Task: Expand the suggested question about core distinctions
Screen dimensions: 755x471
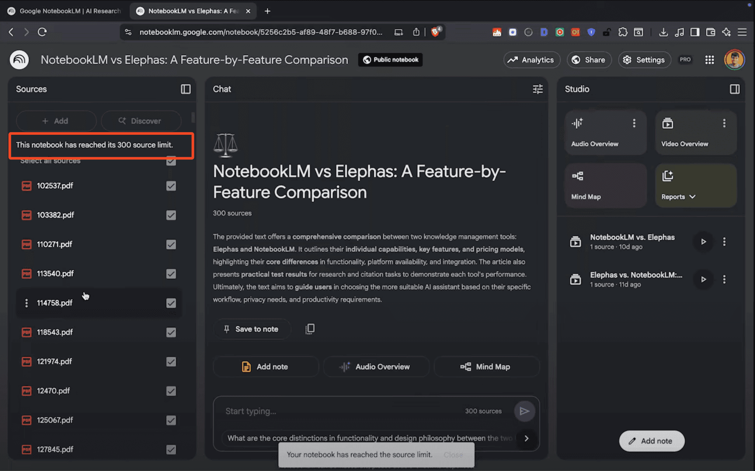Action: (526, 438)
